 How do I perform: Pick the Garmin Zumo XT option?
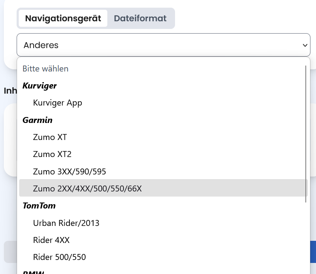[x=50, y=137]
